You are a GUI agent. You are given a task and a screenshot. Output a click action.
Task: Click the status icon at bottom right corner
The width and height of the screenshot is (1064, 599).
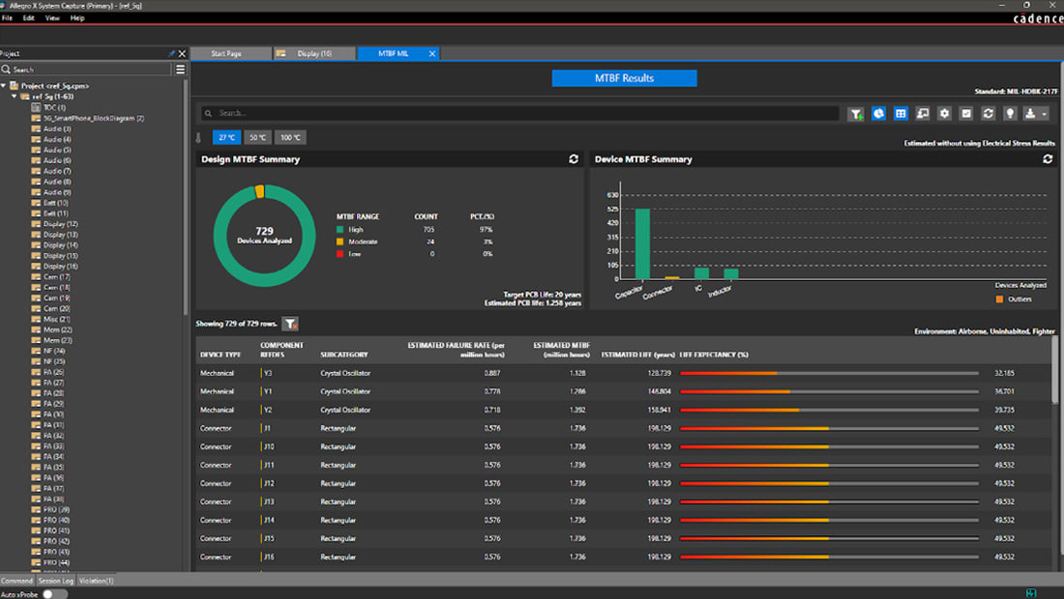click(x=1031, y=593)
